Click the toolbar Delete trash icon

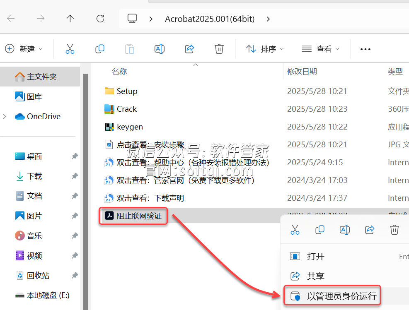219,49
